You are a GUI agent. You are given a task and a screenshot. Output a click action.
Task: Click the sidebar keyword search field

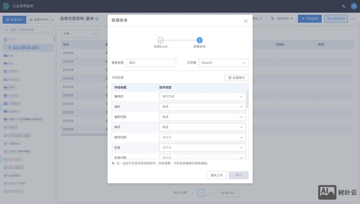27,30
